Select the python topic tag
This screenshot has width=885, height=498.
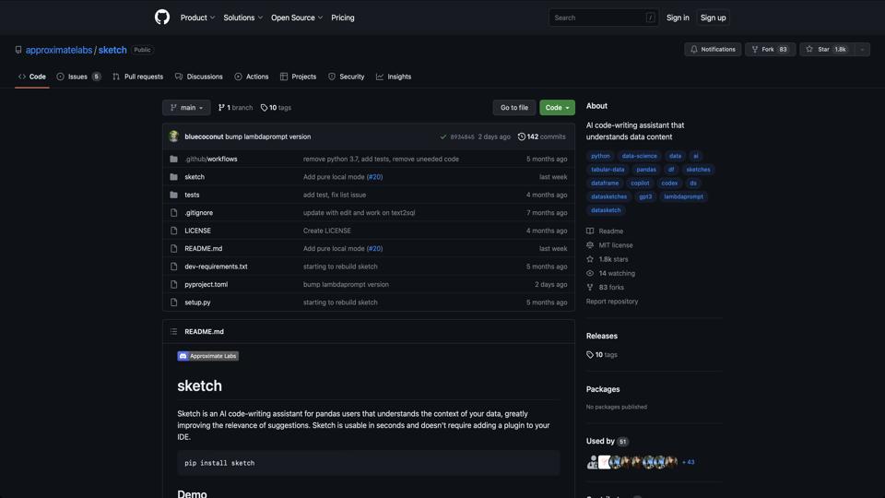tap(600, 156)
